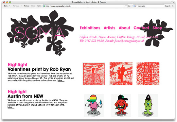Click the Go button
This screenshot has width=177, height=122.
(129, 6)
